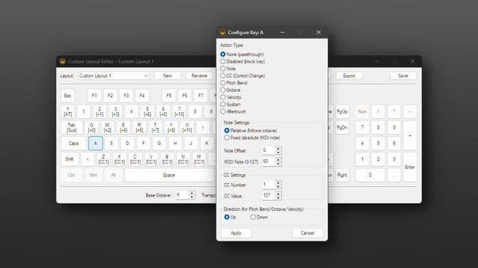
Task: Save the custom layout
Action: point(403,76)
